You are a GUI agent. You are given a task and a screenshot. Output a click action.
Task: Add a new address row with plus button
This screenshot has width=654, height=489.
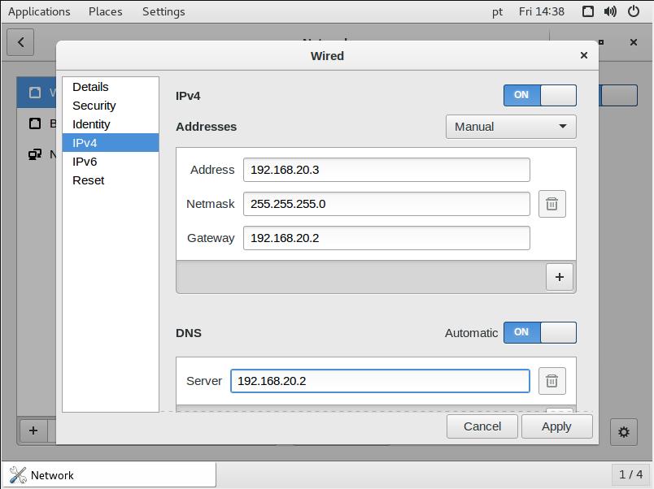click(x=559, y=277)
